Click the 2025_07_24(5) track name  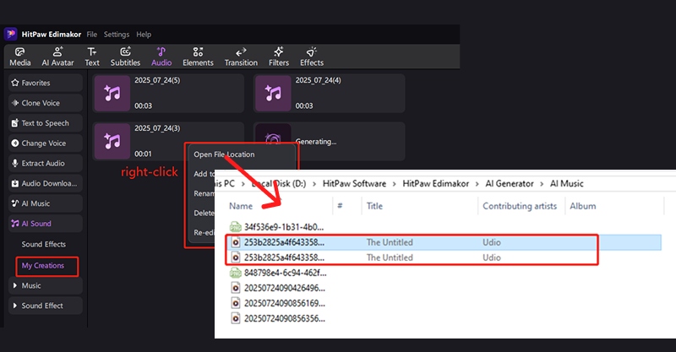[x=157, y=80]
